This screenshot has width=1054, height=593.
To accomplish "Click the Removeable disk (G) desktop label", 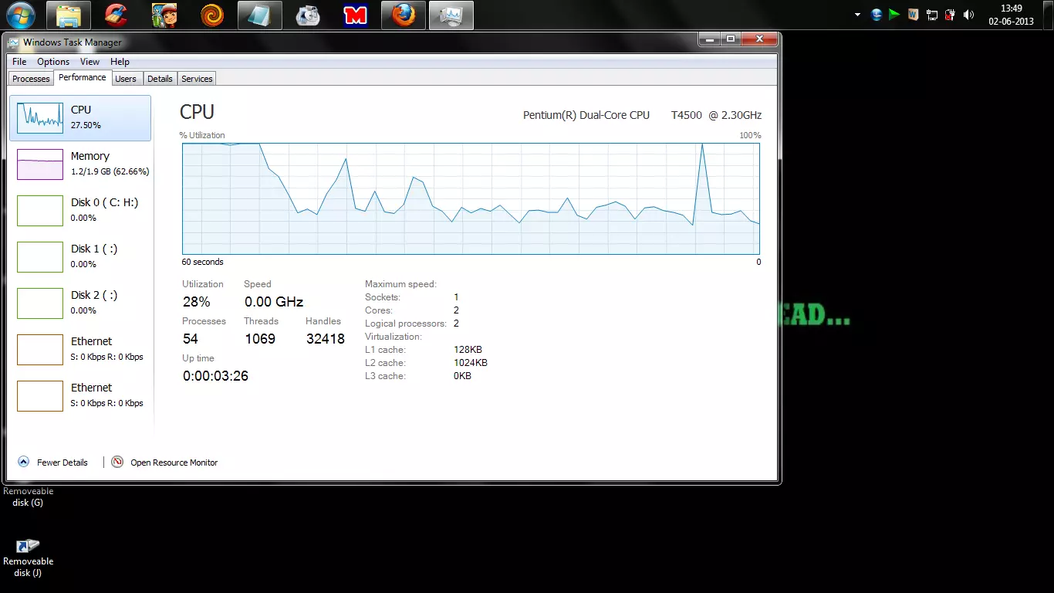I will tap(28, 496).
